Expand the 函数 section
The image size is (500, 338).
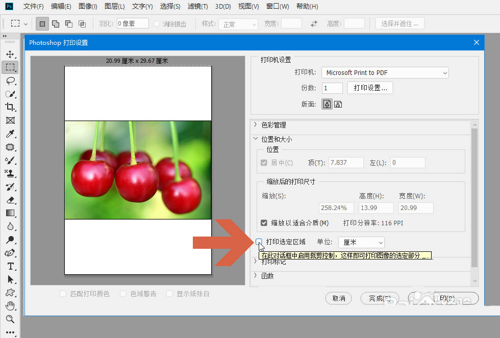[256, 275]
